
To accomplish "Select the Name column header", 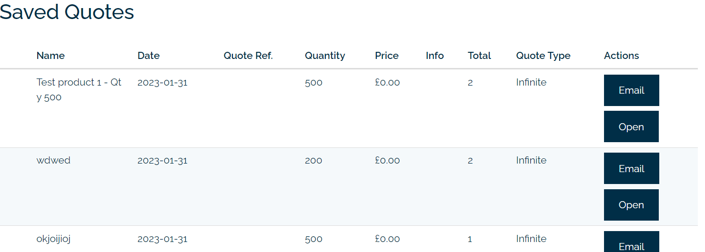I will point(50,56).
